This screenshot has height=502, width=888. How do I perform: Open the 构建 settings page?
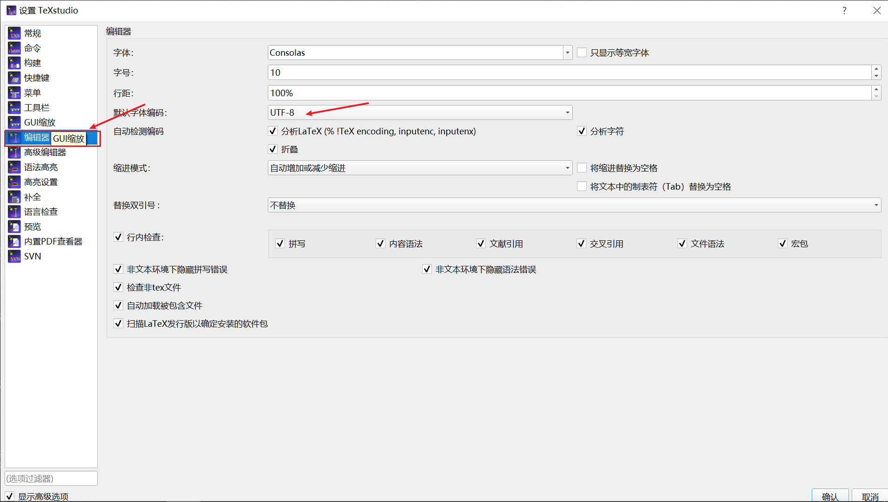33,63
